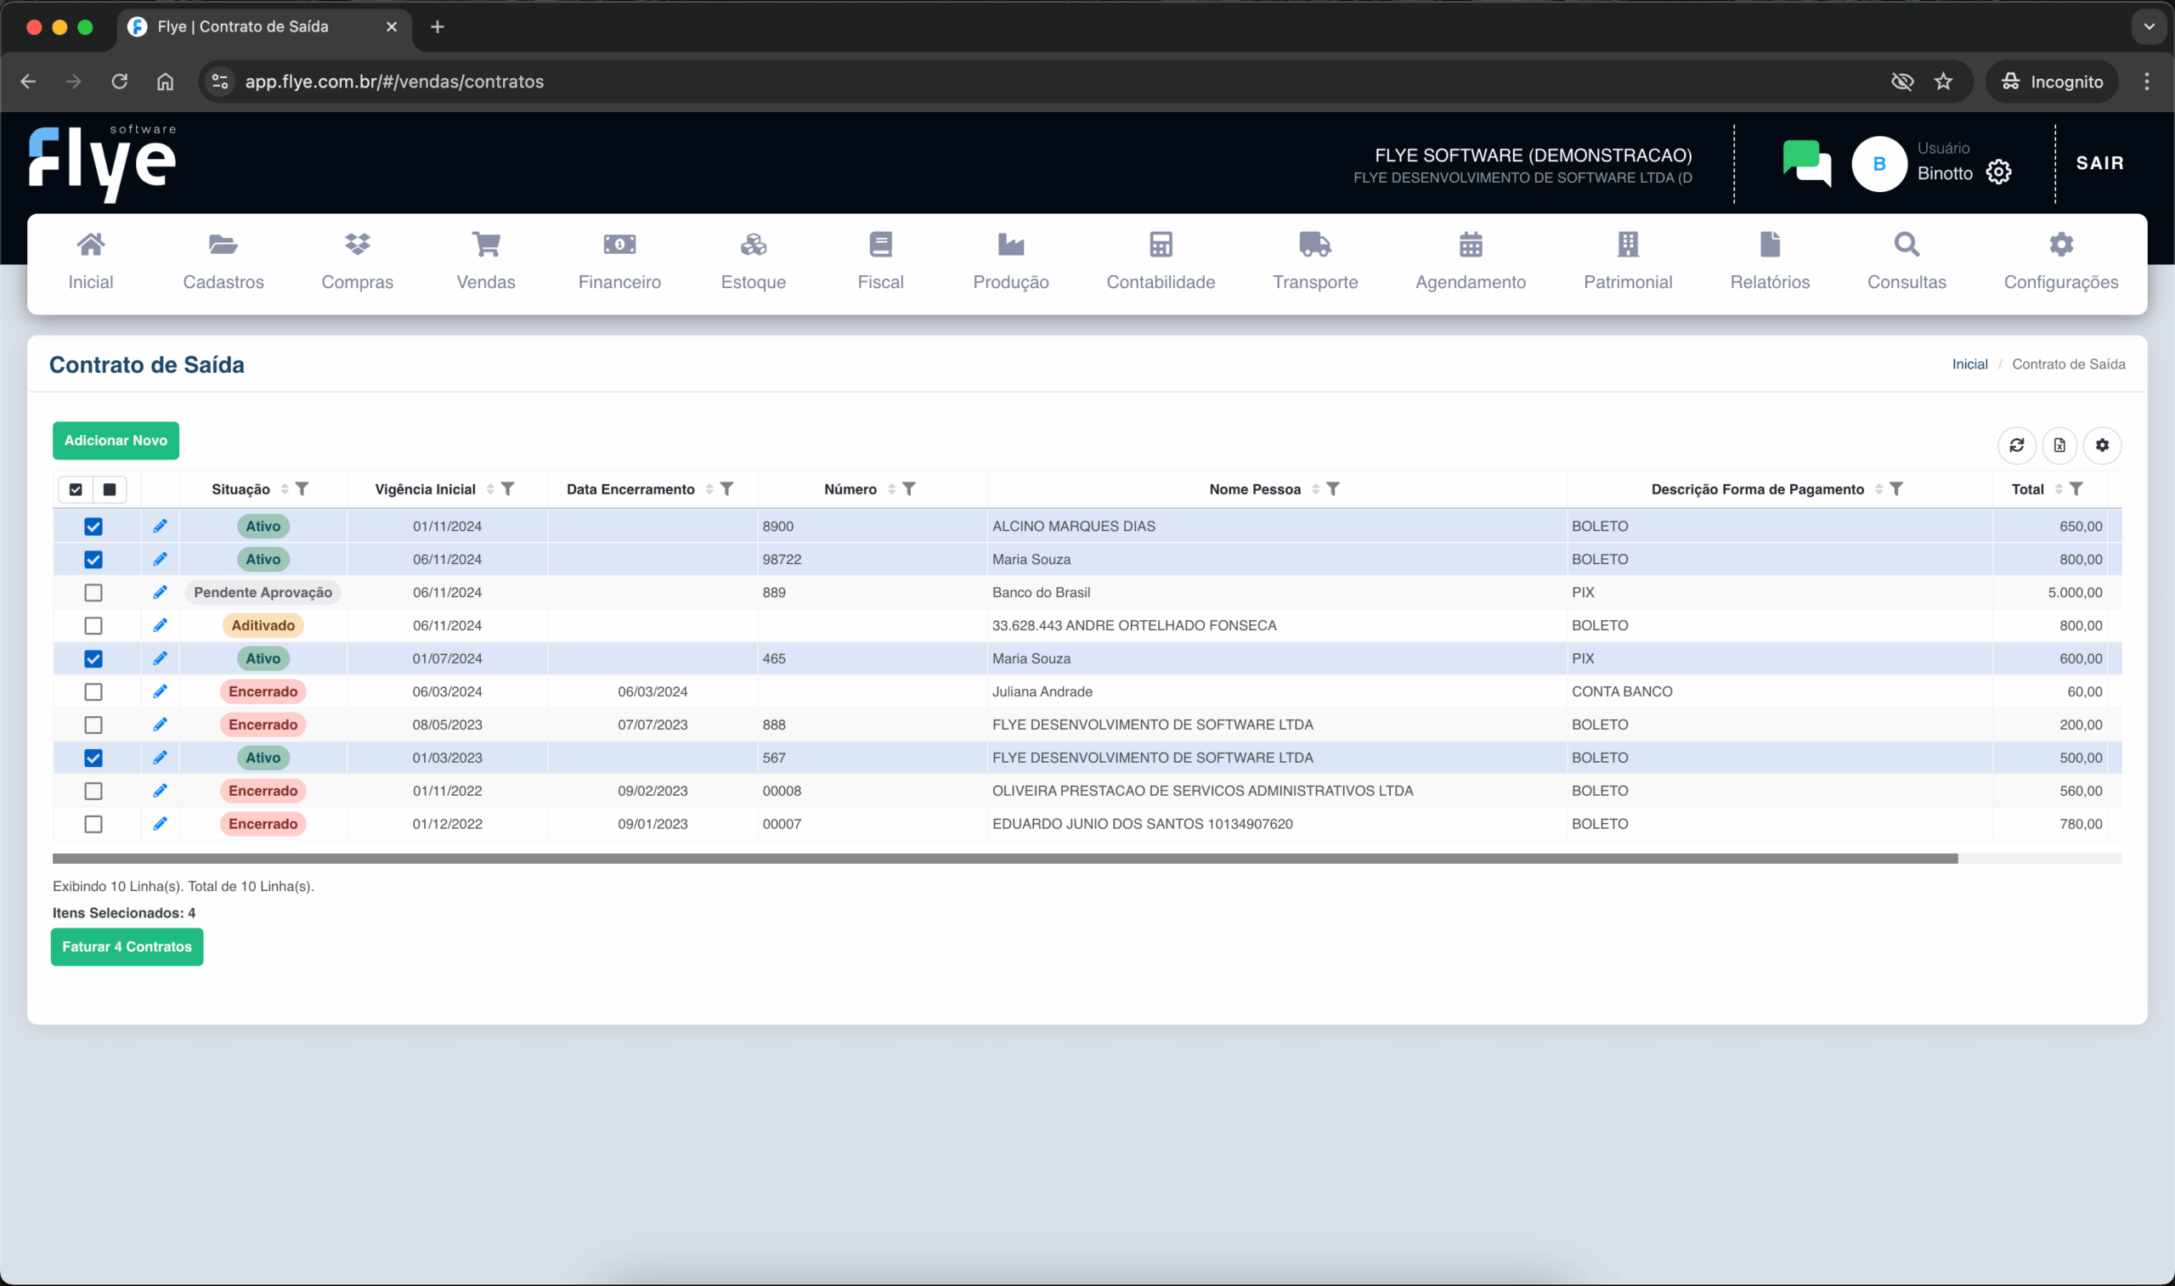The image size is (2175, 1286).
Task: Click the horizontal scrollbar below the table
Action: tap(1005, 859)
